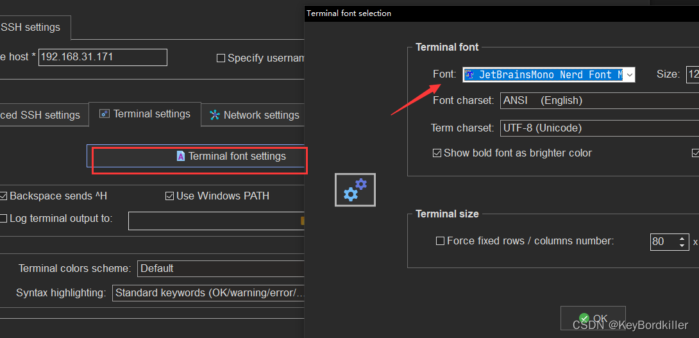Decrease the columns number with down arrow
Image resolution: width=699 pixels, height=338 pixels.
(x=682, y=246)
